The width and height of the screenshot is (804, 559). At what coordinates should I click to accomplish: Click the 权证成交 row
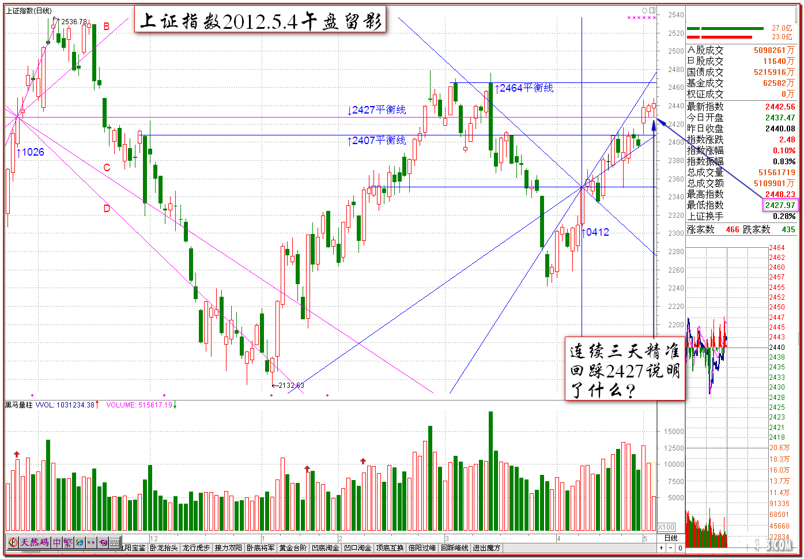(x=741, y=94)
